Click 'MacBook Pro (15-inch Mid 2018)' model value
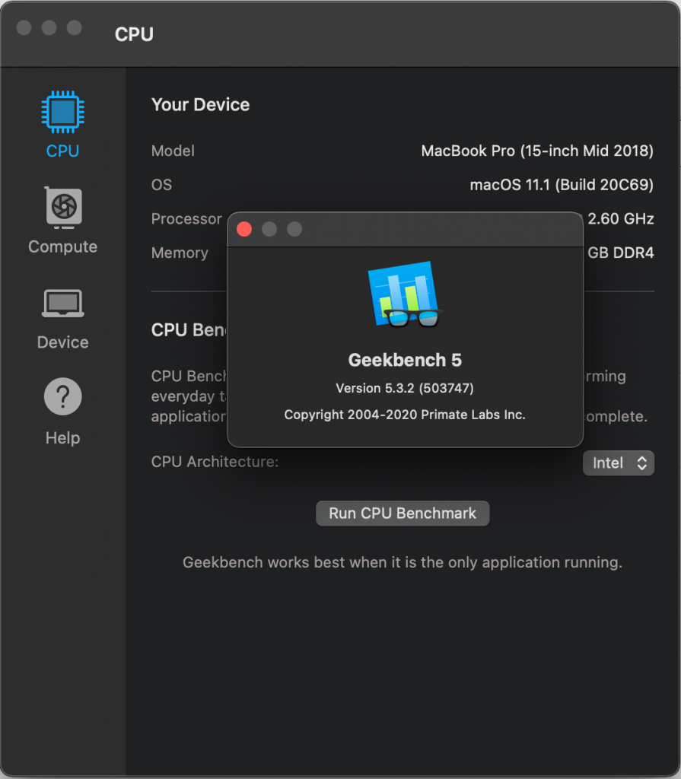 [x=537, y=151]
